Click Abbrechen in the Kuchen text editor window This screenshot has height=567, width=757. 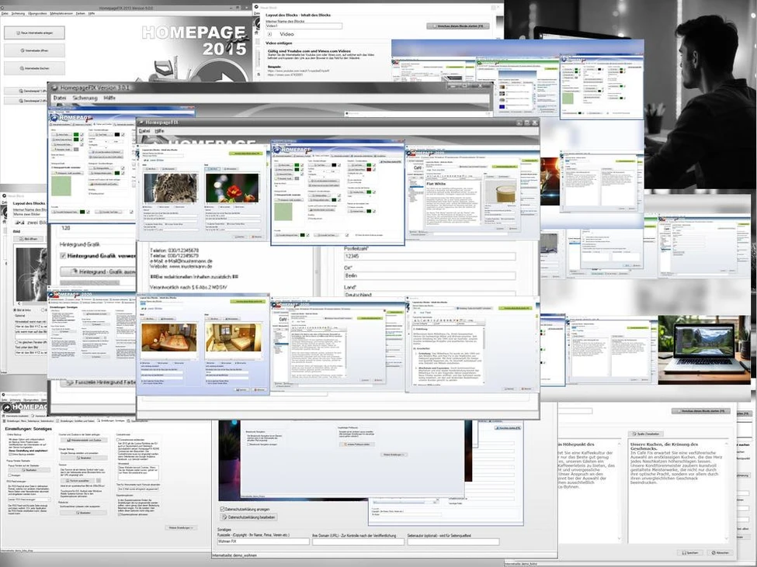click(x=719, y=552)
